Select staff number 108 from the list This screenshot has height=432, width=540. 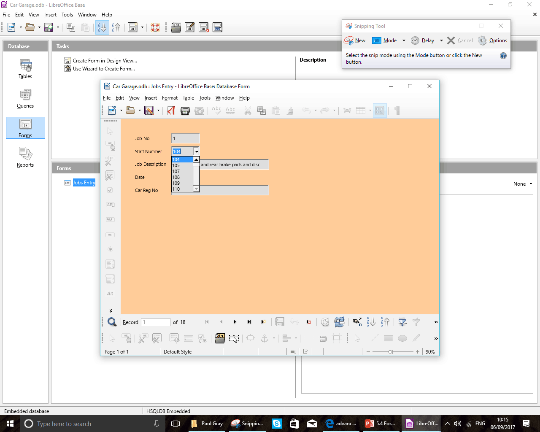176,177
